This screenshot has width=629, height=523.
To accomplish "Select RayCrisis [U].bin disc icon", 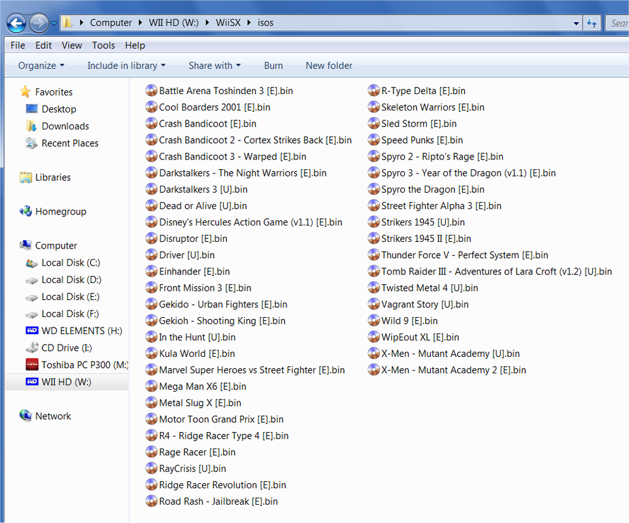I will [x=151, y=469].
